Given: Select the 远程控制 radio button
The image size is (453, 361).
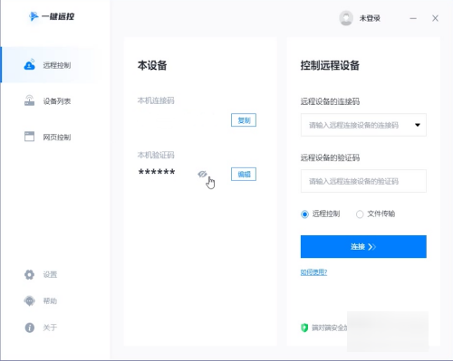Looking at the screenshot, I should 304,214.
